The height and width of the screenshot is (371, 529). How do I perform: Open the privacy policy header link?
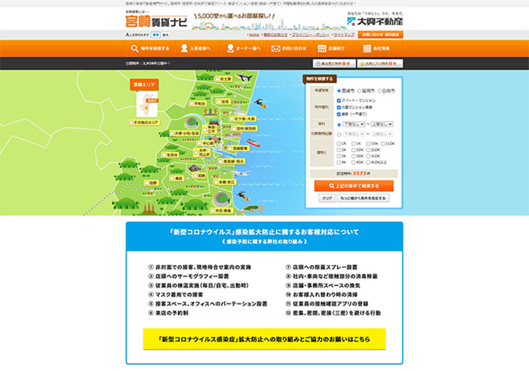tap(310, 35)
